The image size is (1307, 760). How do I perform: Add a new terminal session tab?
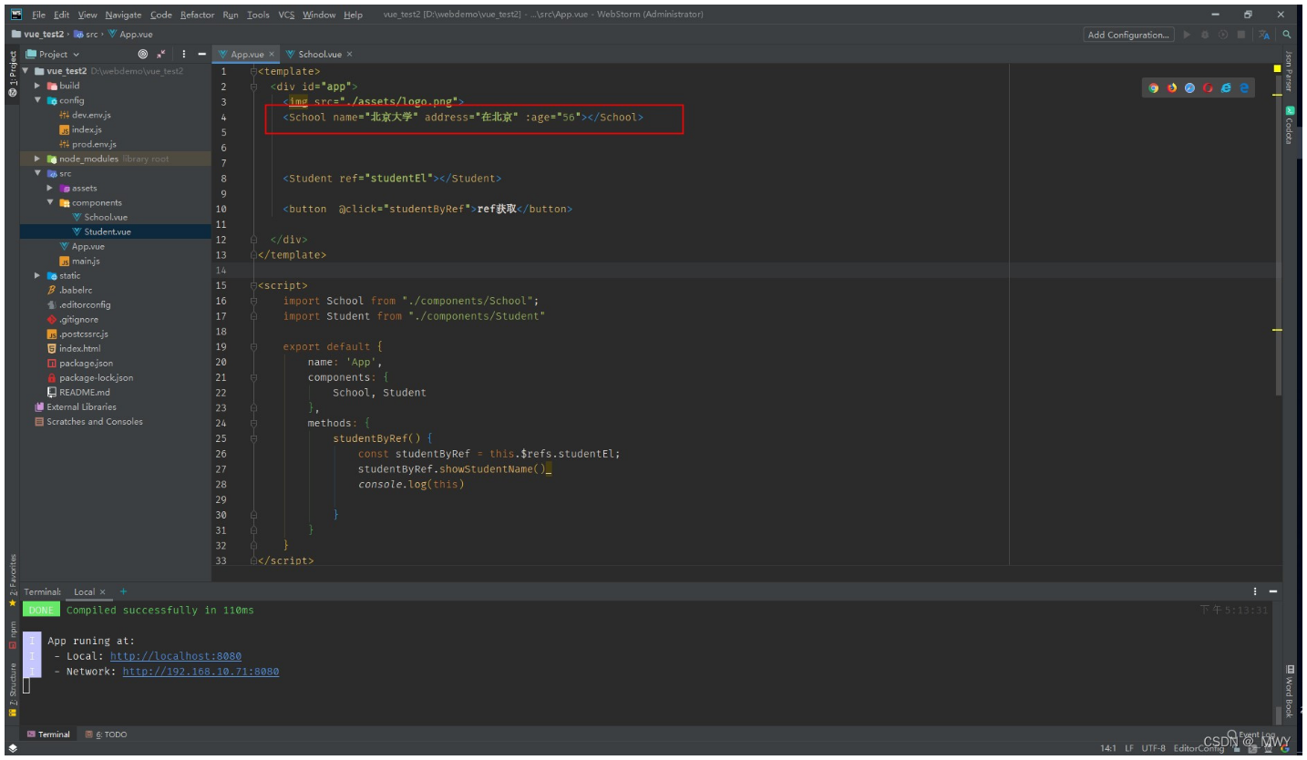click(x=124, y=591)
